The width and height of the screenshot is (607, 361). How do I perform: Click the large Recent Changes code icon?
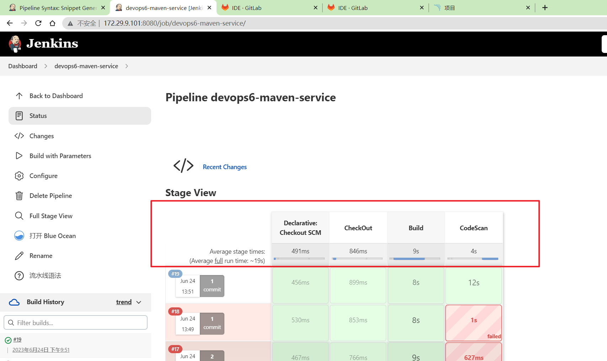tap(183, 166)
